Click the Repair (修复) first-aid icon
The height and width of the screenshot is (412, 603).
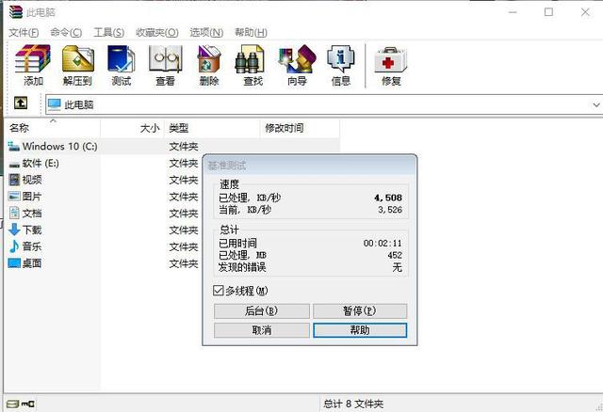tap(391, 60)
